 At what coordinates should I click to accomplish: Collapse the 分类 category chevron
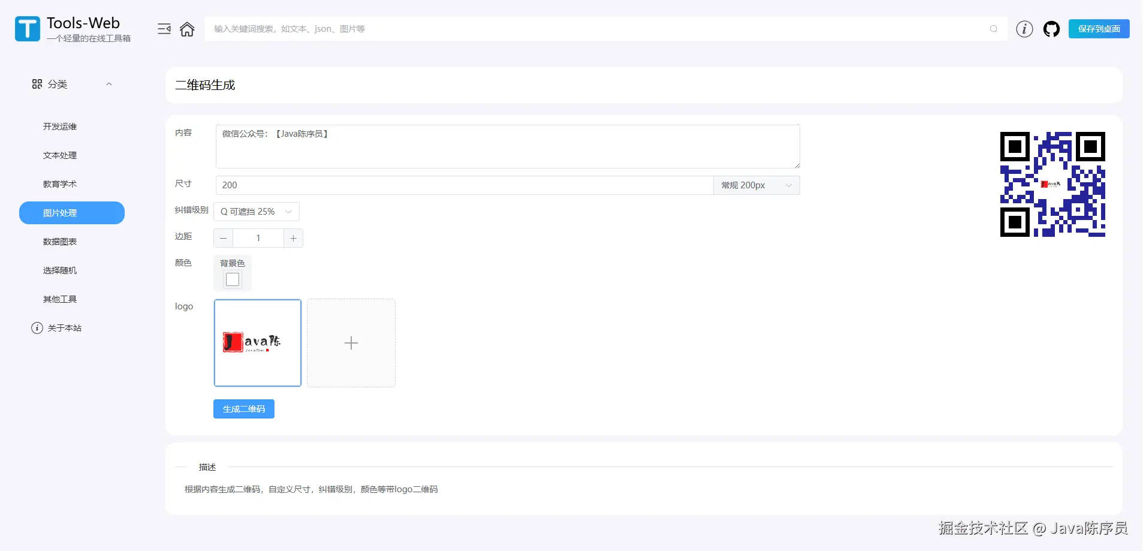pos(109,84)
